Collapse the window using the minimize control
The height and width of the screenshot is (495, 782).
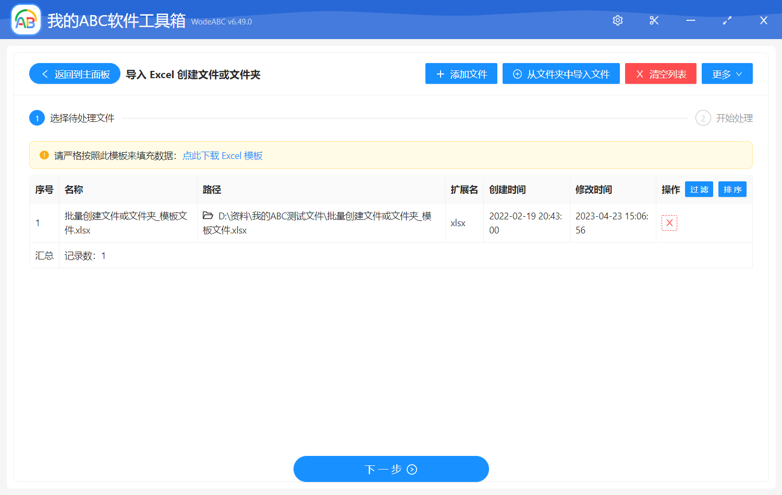[x=690, y=20]
